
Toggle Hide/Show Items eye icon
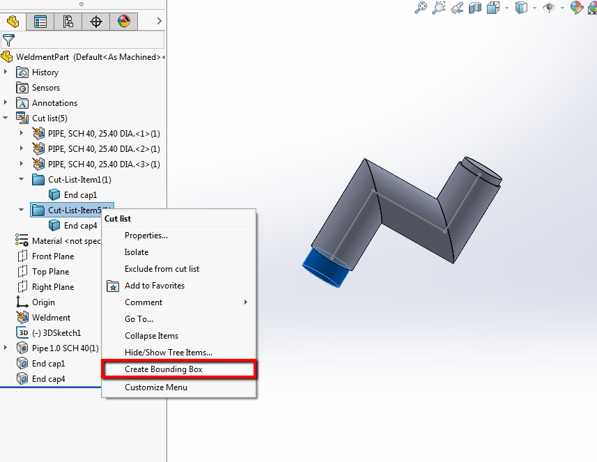coord(549,8)
